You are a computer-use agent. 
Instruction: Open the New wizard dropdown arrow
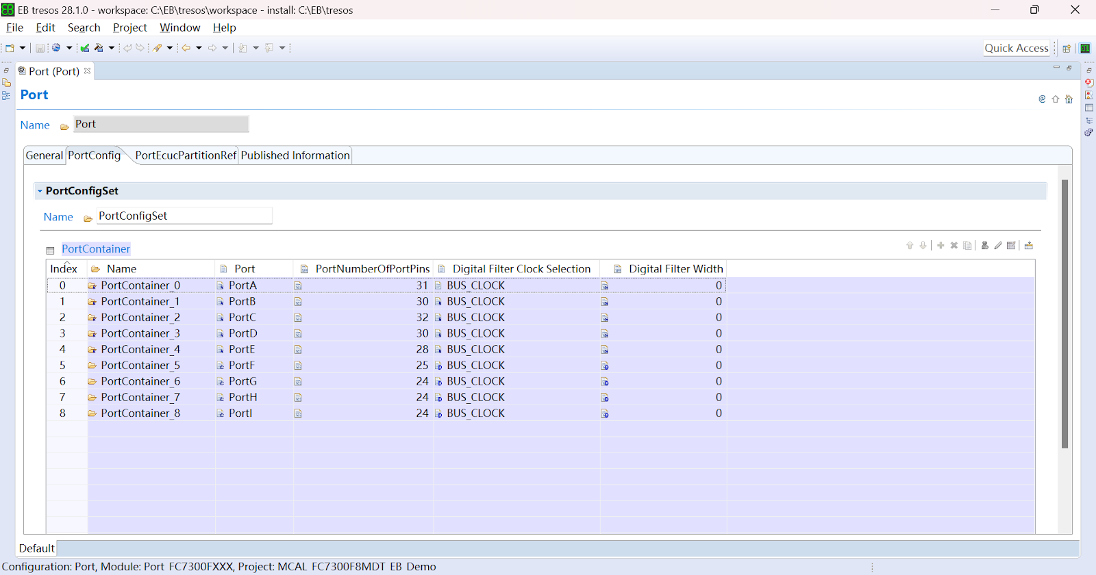tap(23, 48)
